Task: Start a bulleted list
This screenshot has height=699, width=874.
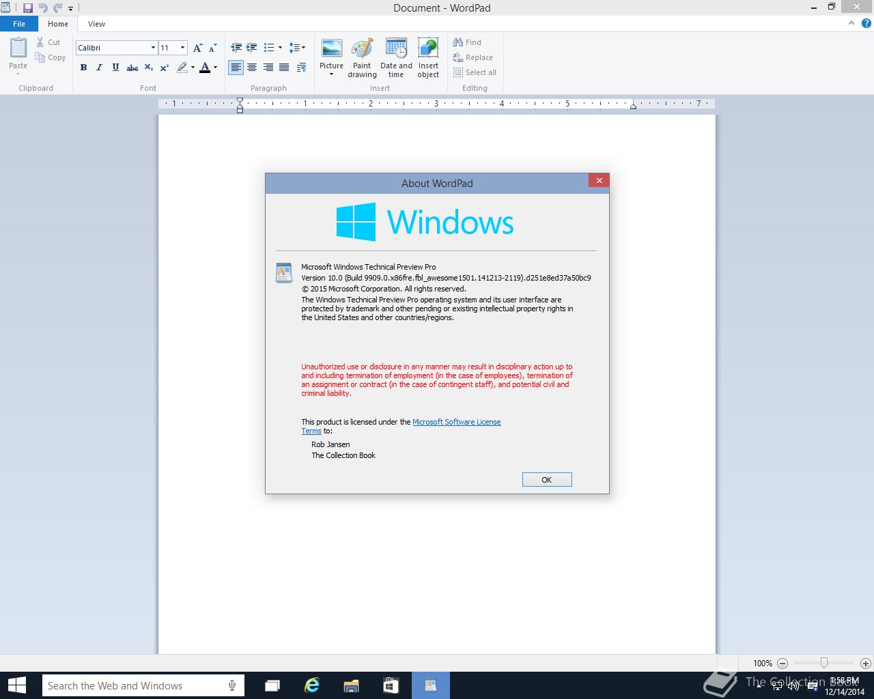Action: pos(269,48)
